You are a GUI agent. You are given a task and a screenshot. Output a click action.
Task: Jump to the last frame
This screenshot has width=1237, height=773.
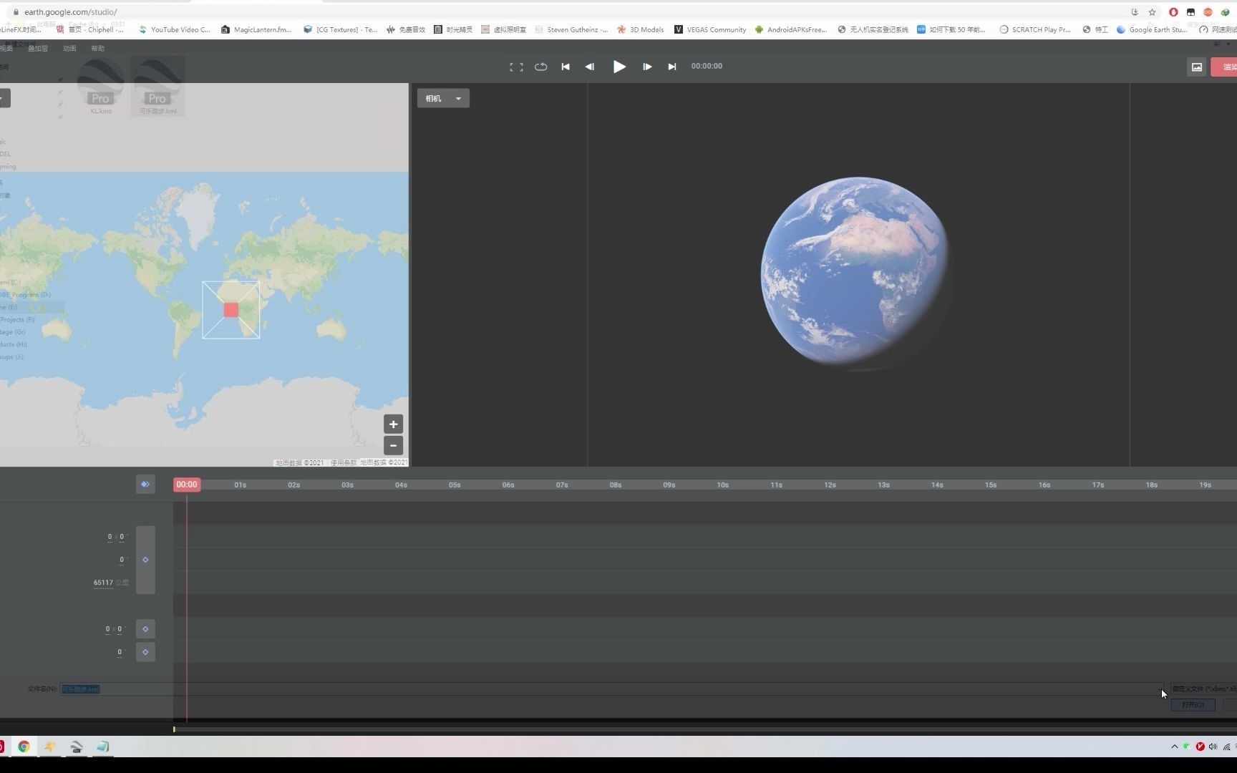[x=671, y=67]
